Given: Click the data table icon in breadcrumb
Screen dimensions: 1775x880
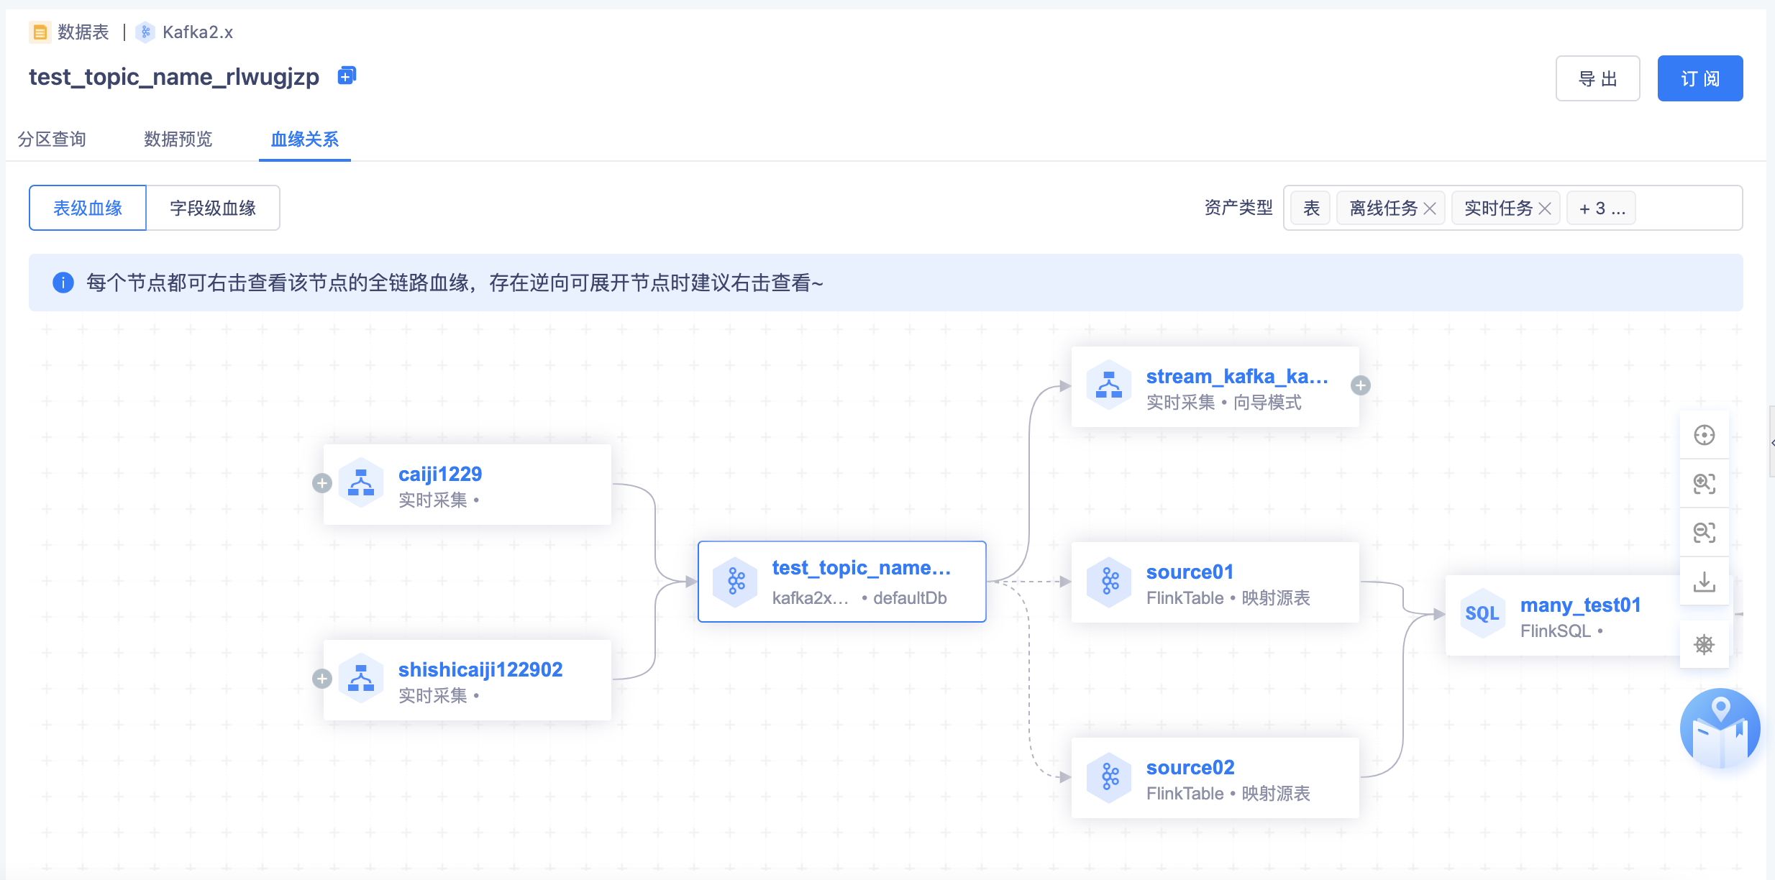Looking at the screenshot, I should [40, 32].
